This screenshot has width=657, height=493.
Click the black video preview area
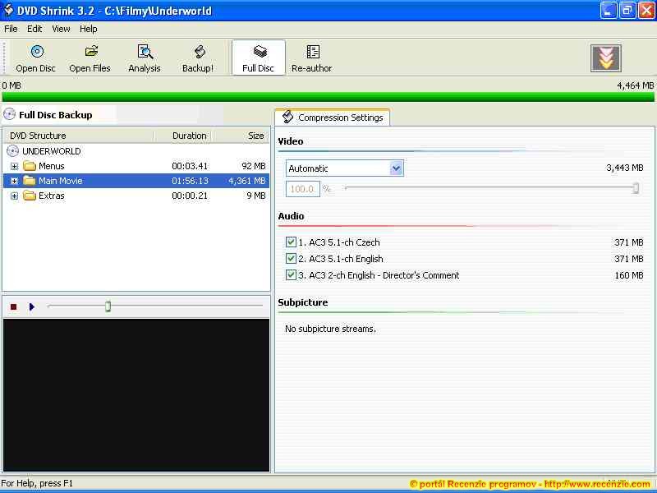point(136,395)
